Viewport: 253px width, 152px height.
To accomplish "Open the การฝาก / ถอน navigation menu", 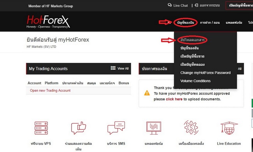I will [210, 23].
